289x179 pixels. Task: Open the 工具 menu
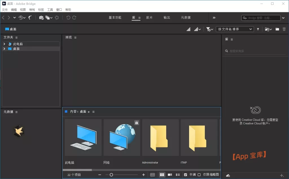(50, 9)
